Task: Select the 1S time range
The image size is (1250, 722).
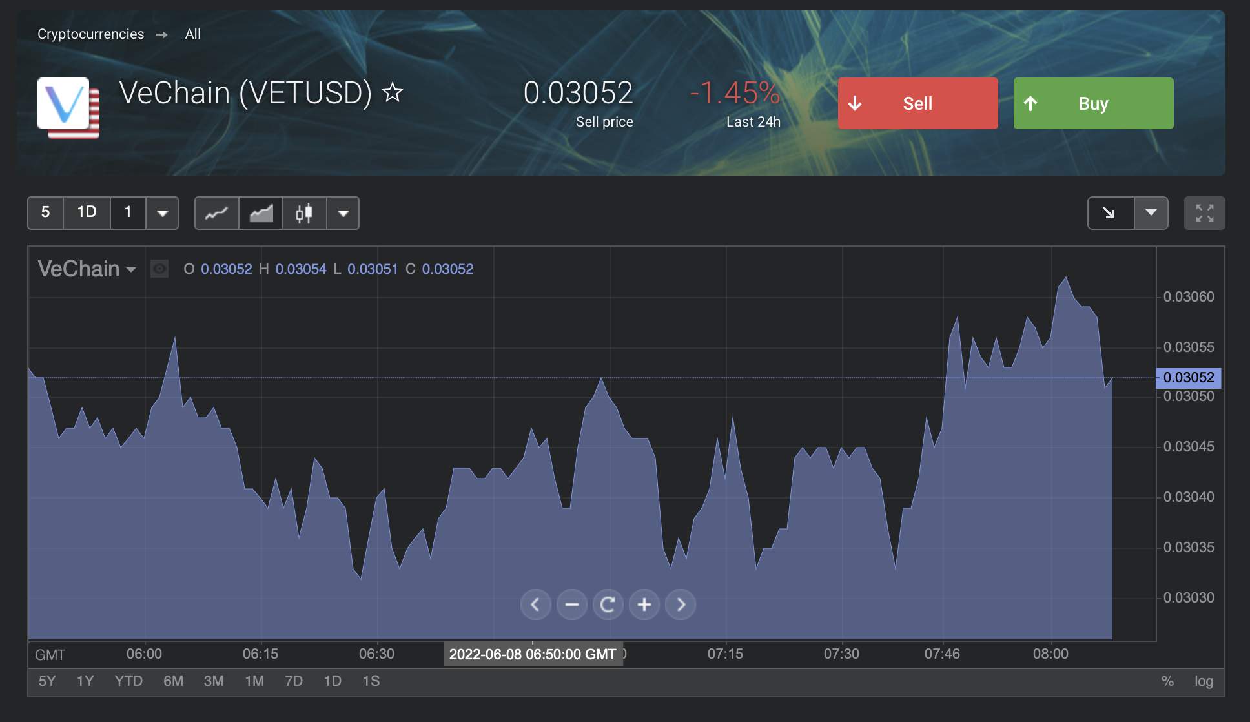Action: [371, 681]
